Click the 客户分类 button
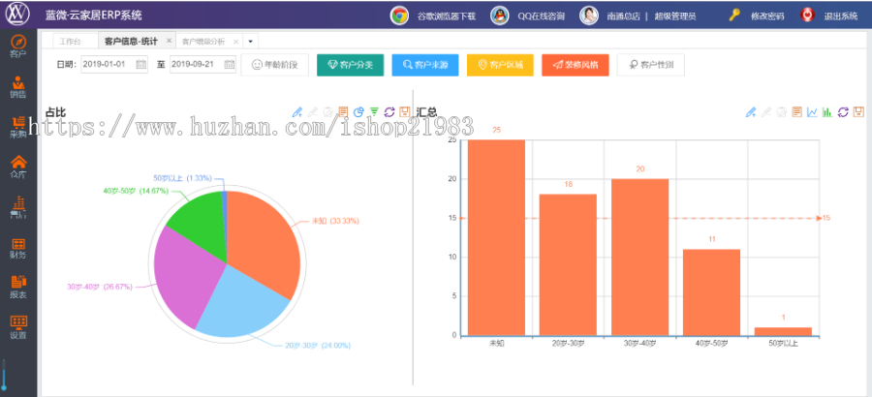Image resolution: width=872 pixels, height=397 pixels. [x=351, y=65]
